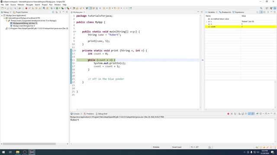Screen dimensions: 277x155
Task: Click the Debug bug icon in main toolbar
Action: pos(52,8)
